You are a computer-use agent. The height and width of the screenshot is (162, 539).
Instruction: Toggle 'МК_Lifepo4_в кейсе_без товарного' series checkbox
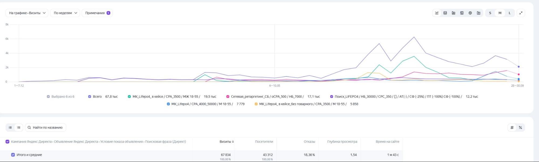[x=256, y=104]
